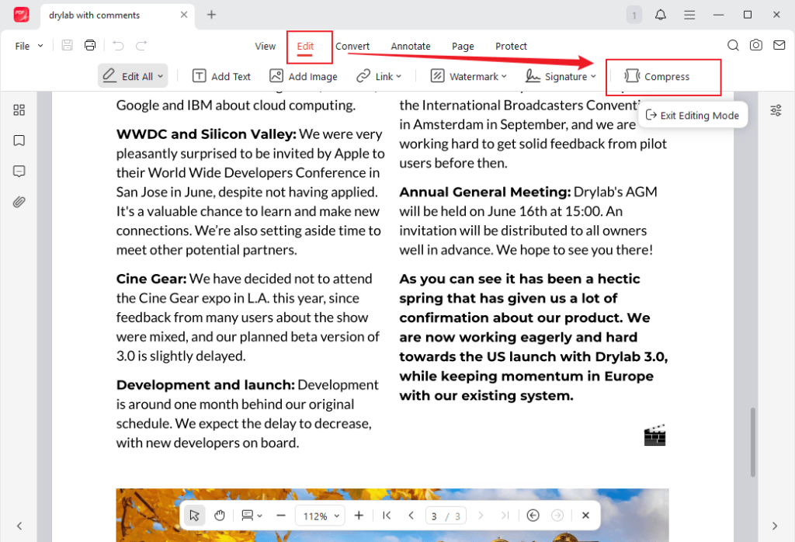
Task: Open the properties sliders panel icon
Action: pos(776,110)
